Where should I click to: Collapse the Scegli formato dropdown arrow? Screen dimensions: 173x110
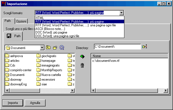coord(121,13)
